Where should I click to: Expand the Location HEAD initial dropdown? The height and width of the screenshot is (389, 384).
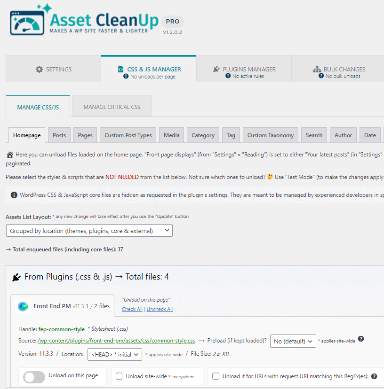coord(114,355)
